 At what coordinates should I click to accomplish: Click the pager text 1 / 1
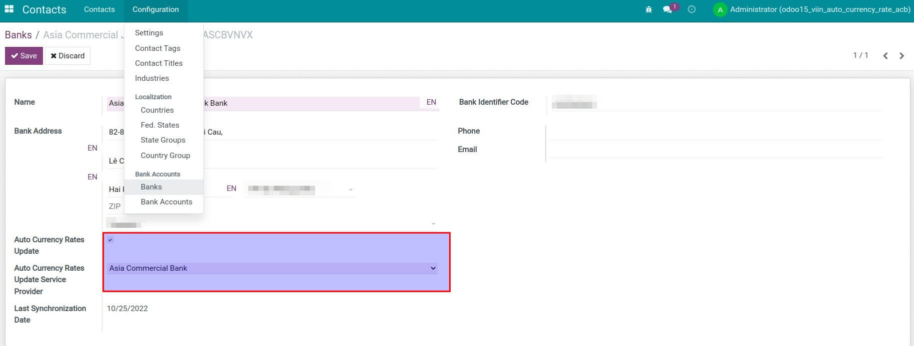pyautogui.click(x=861, y=55)
